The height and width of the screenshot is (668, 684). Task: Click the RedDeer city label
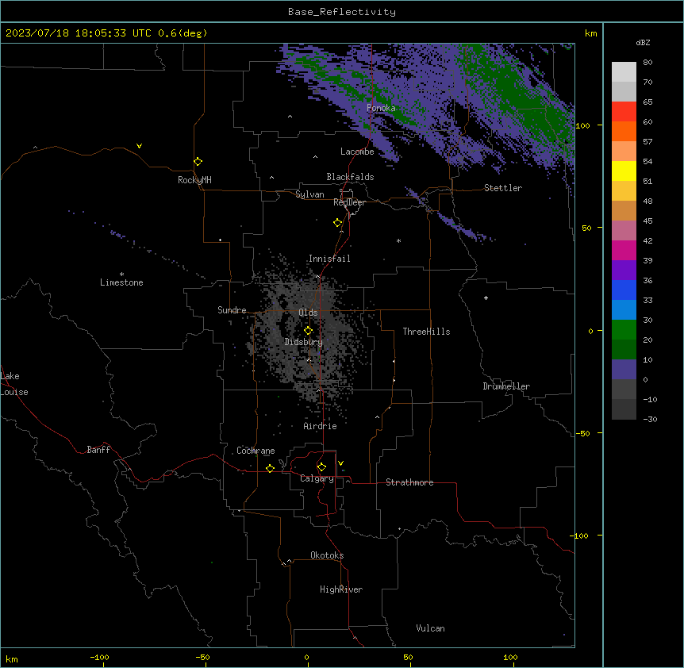pyautogui.click(x=349, y=202)
